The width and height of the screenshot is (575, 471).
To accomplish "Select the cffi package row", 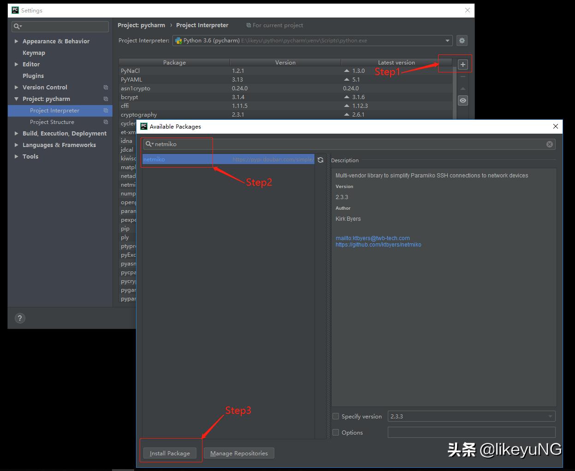I will [x=286, y=106].
